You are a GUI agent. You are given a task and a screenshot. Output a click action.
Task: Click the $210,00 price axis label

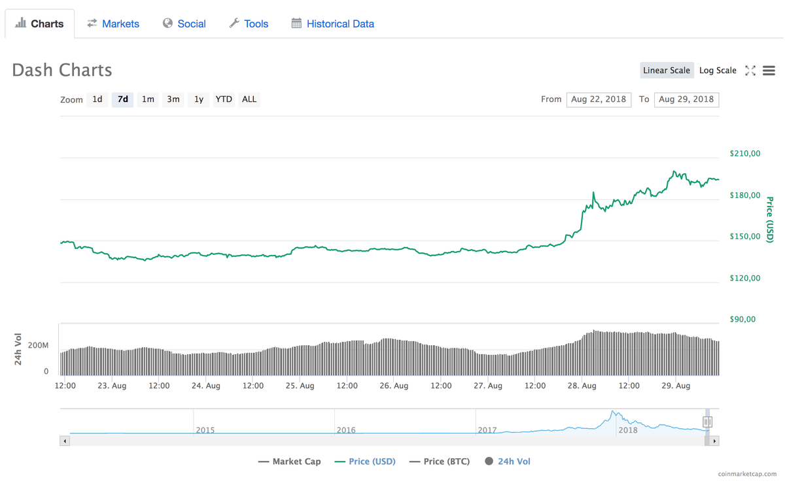point(745,154)
